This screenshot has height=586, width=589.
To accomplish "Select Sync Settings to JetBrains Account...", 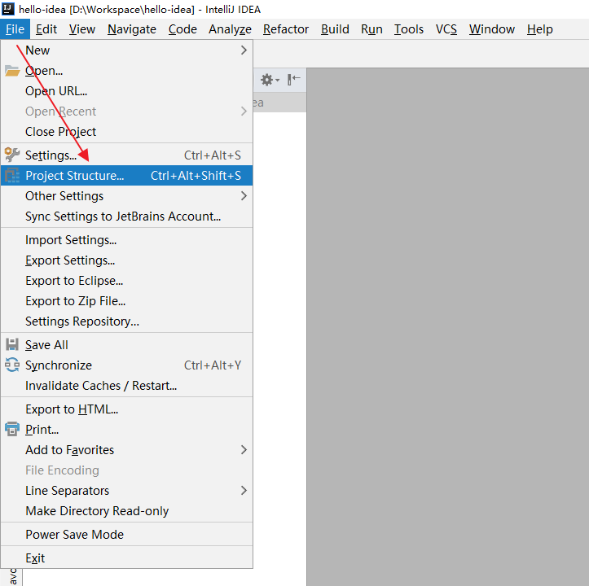I will [126, 216].
